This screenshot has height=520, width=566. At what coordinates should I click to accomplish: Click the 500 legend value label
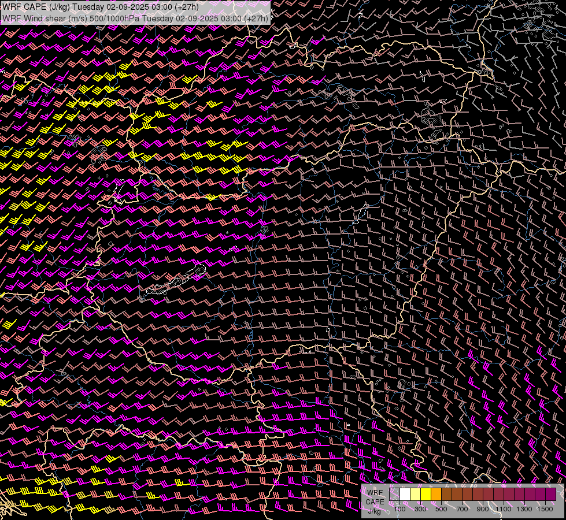[x=441, y=509]
